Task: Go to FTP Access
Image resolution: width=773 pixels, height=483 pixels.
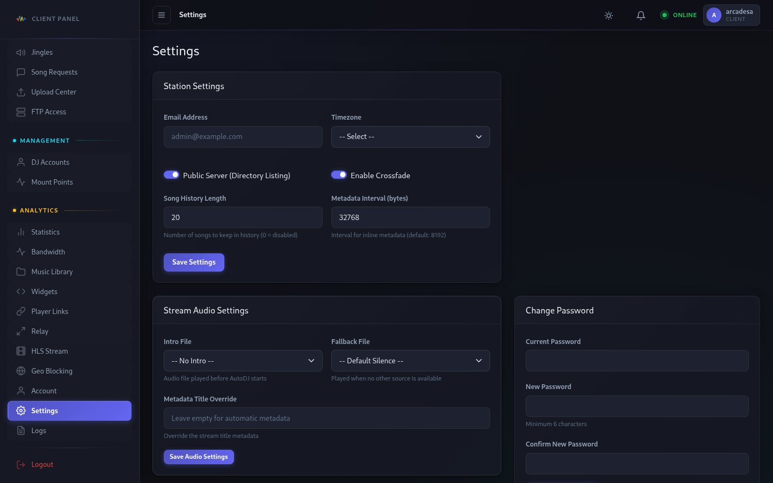Action: (48, 112)
